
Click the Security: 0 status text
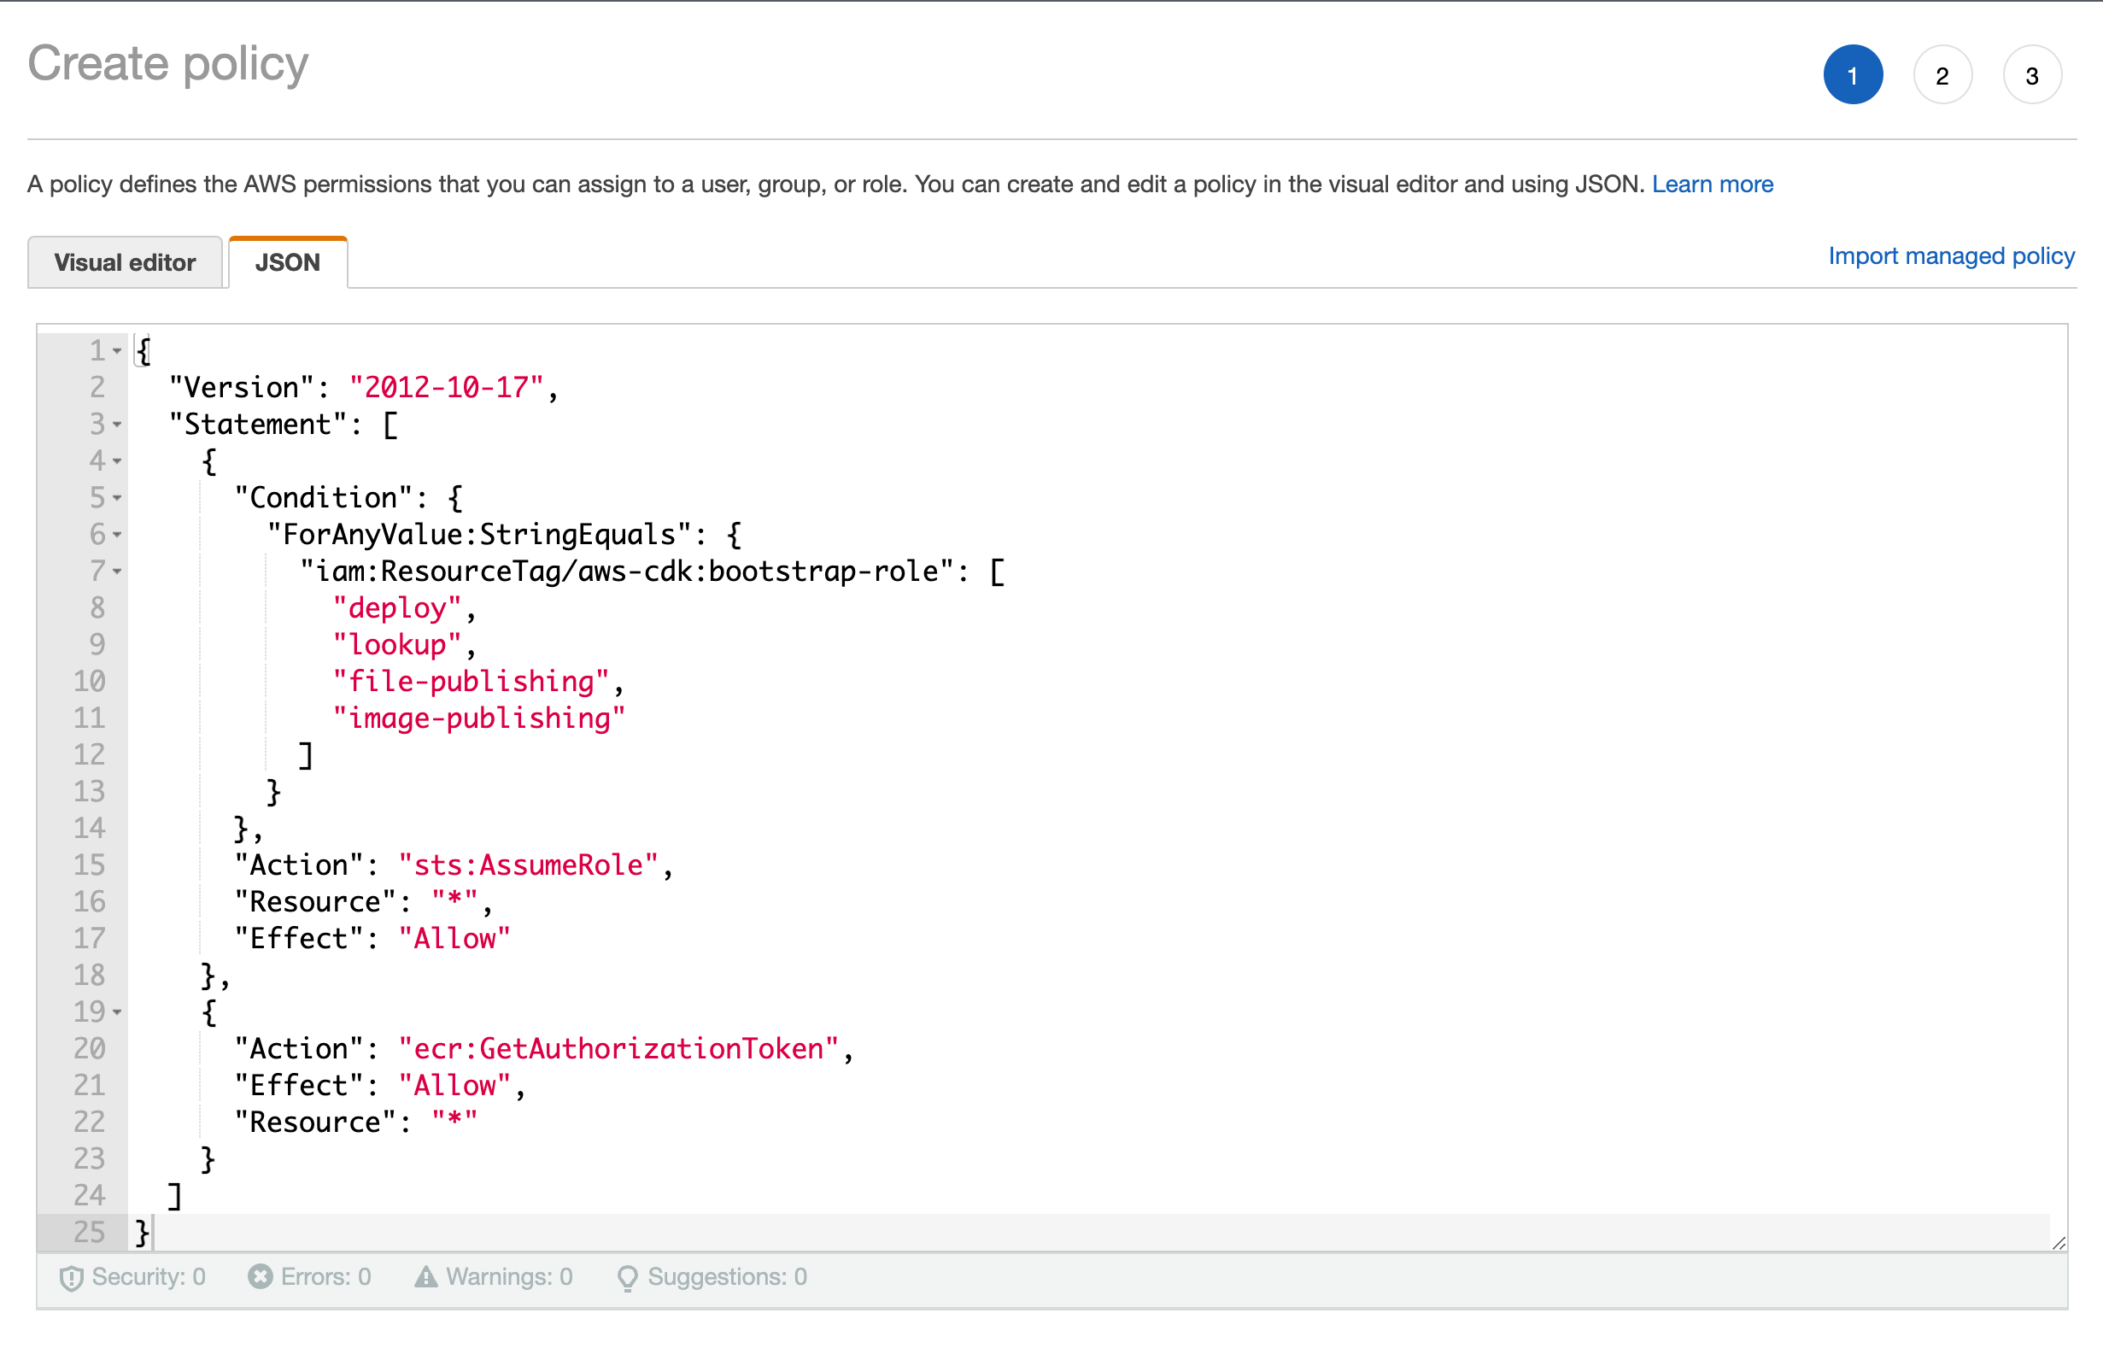[x=149, y=1277]
